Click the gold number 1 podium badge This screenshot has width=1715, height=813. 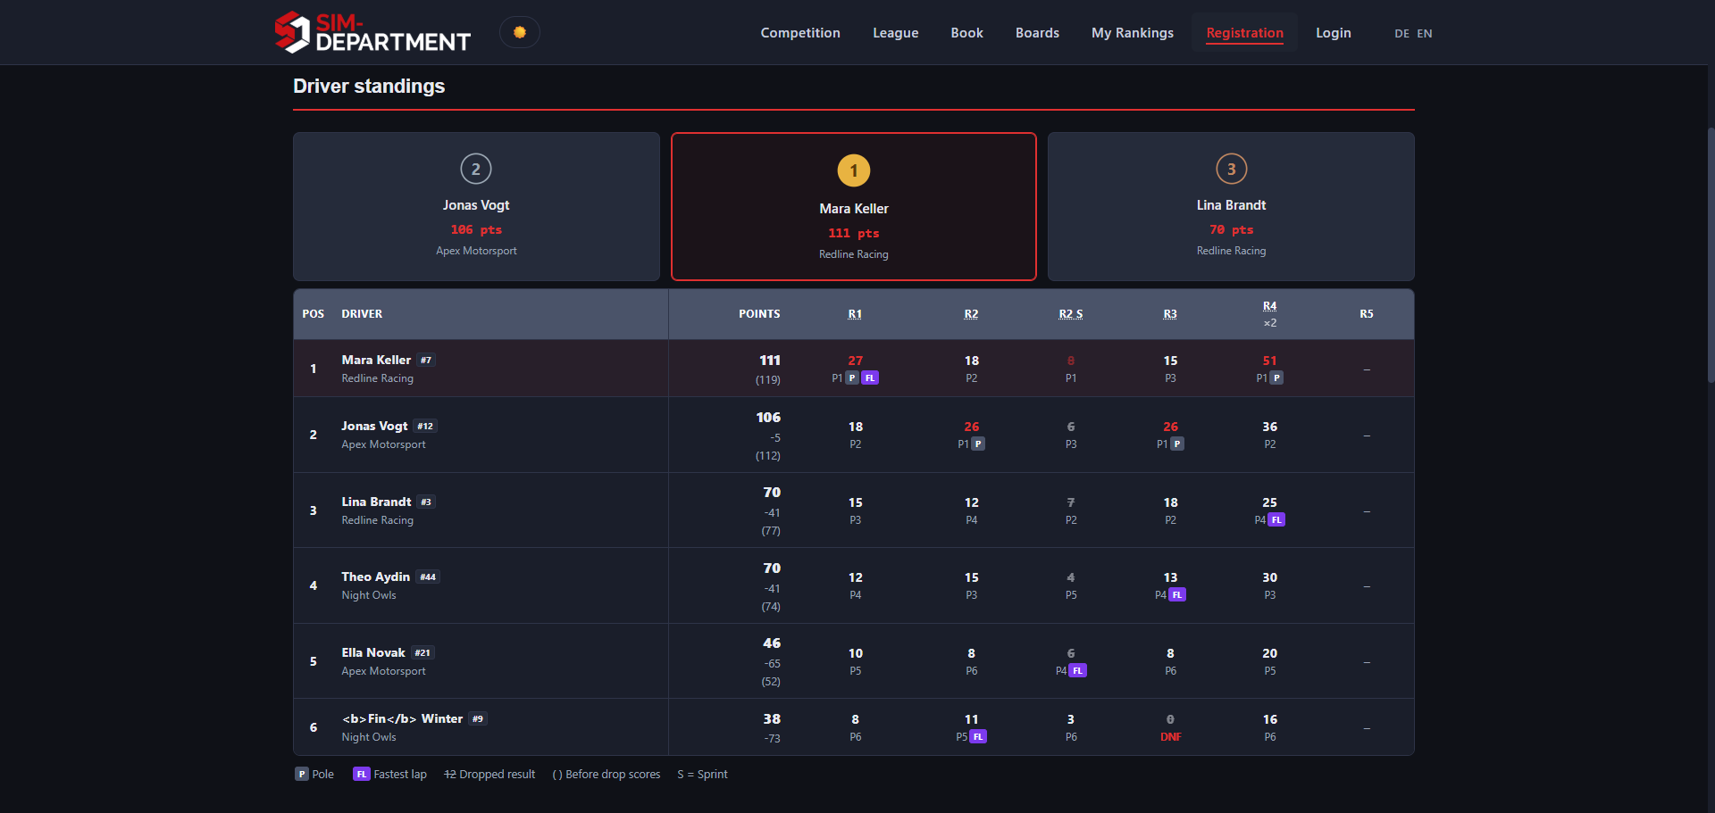854,170
